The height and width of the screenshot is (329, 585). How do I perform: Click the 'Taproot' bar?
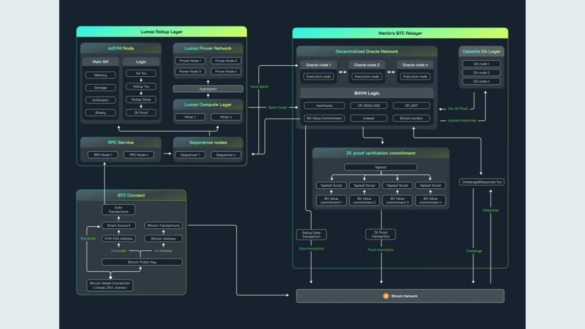(x=380, y=167)
